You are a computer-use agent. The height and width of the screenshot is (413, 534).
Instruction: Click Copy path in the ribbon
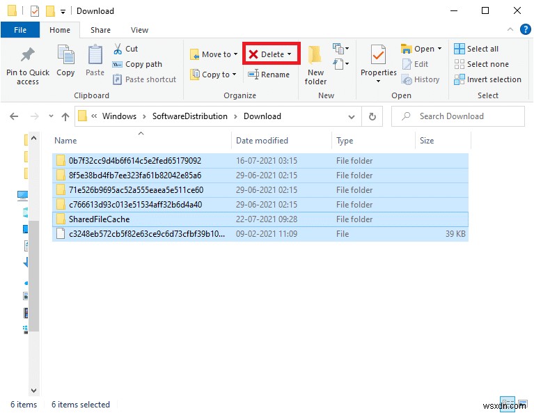click(137, 64)
